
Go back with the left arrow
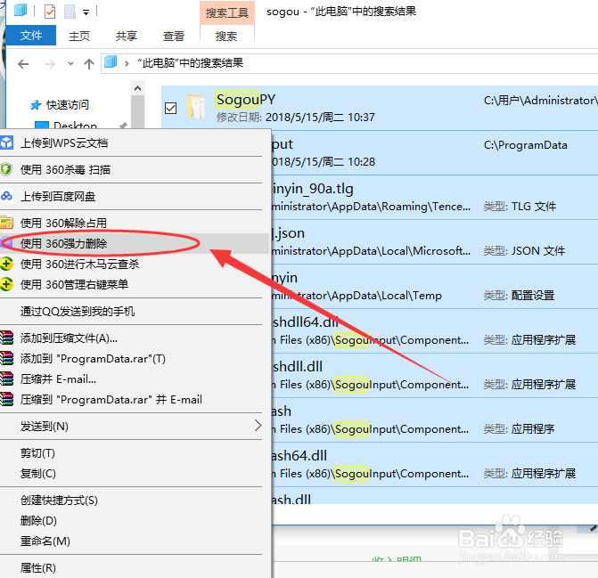pos(23,64)
